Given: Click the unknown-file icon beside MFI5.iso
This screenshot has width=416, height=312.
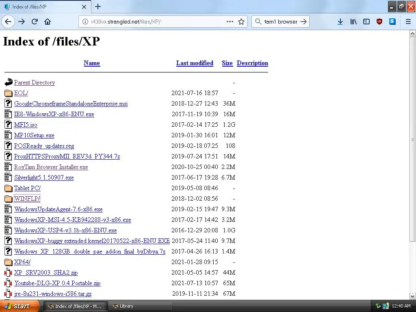Looking at the screenshot, I should coord(8,125).
